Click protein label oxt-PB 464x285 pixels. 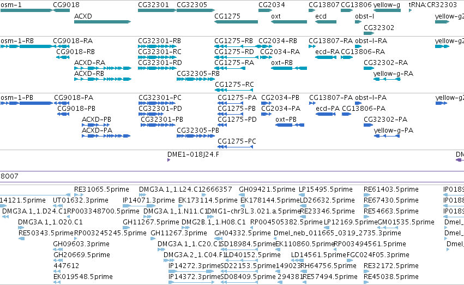click(286, 120)
